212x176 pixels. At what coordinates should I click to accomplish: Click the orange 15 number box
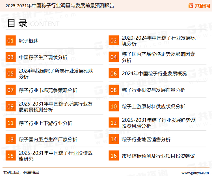point(10,156)
